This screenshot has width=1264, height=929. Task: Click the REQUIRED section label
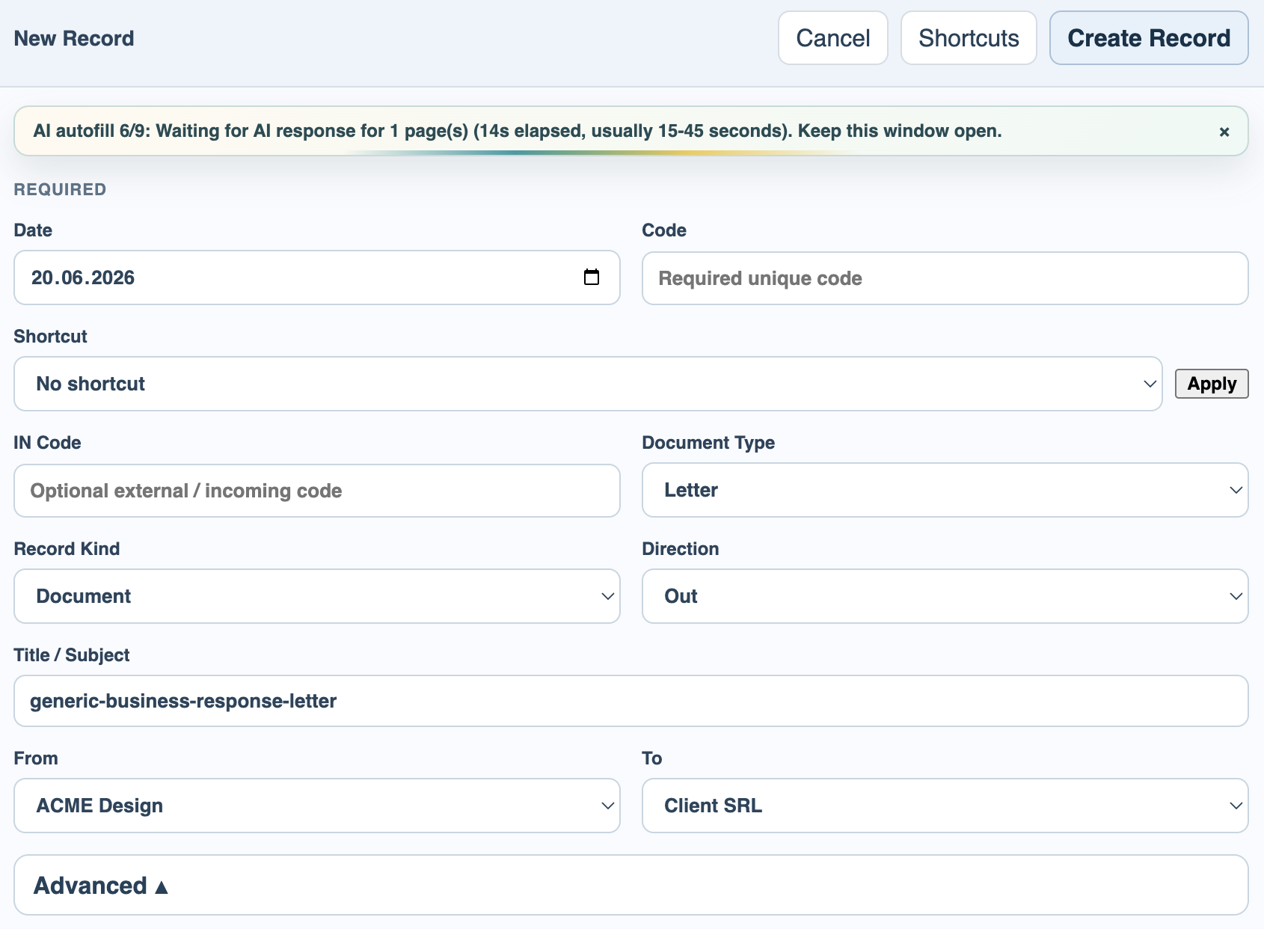(x=60, y=189)
